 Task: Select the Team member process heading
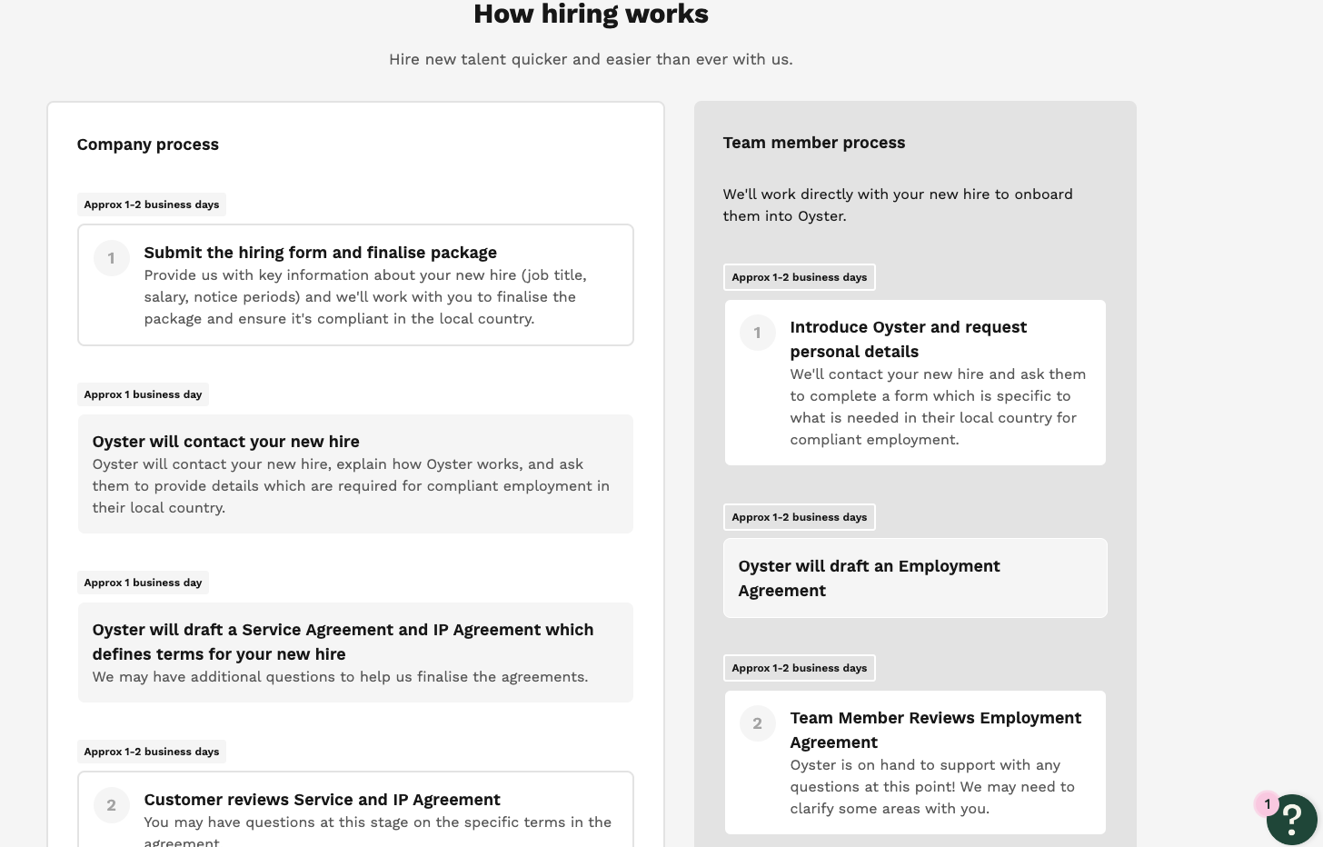click(813, 143)
